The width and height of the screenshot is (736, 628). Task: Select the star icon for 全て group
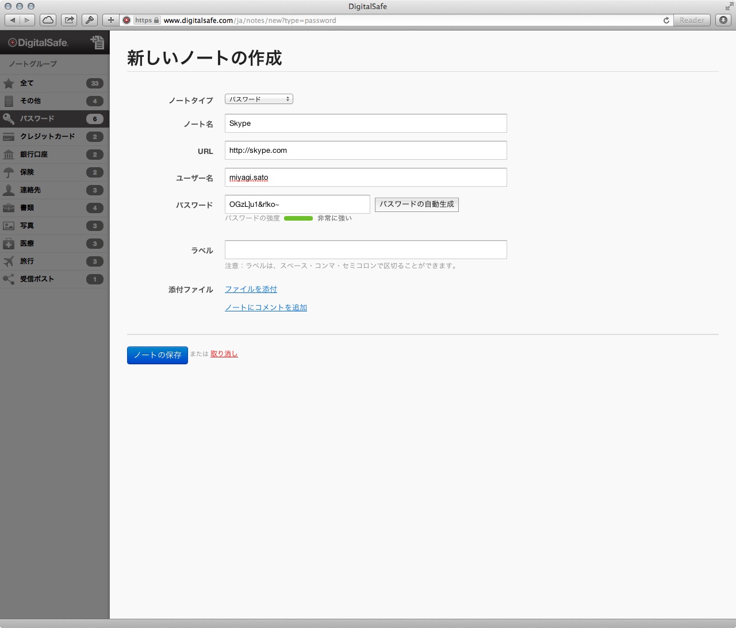pyautogui.click(x=9, y=83)
